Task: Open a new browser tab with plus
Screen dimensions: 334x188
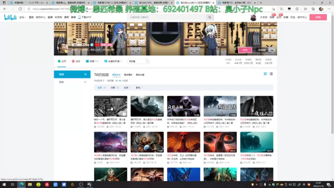Action: pyautogui.click(x=261, y=3)
